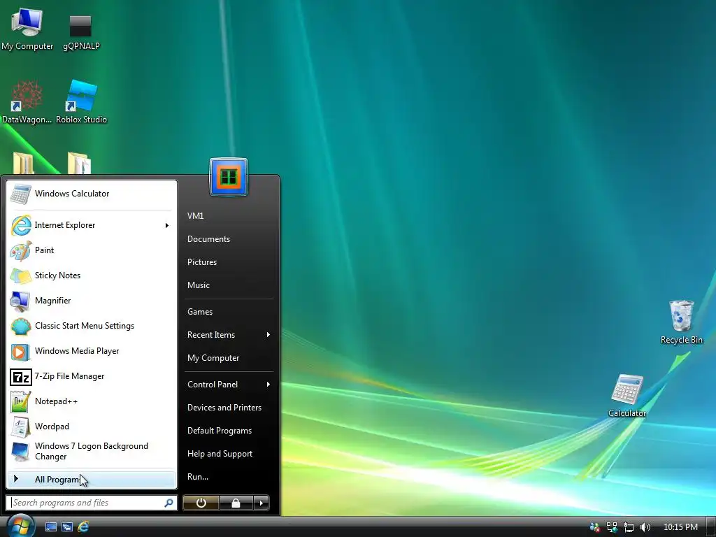Open Classic Start Menu Settings
Screen dimensions: 716x537
(92, 326)
